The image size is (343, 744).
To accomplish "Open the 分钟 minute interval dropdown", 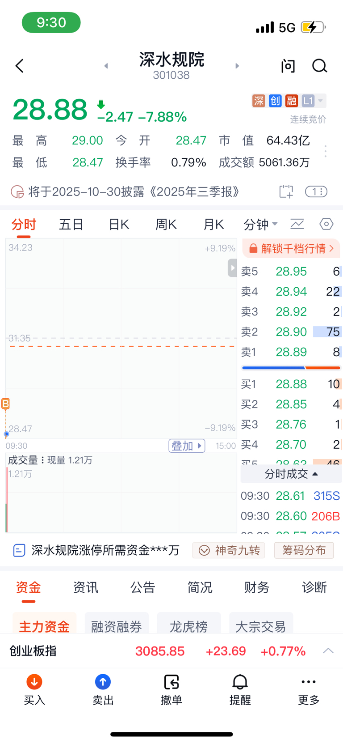I will point(260,224).
